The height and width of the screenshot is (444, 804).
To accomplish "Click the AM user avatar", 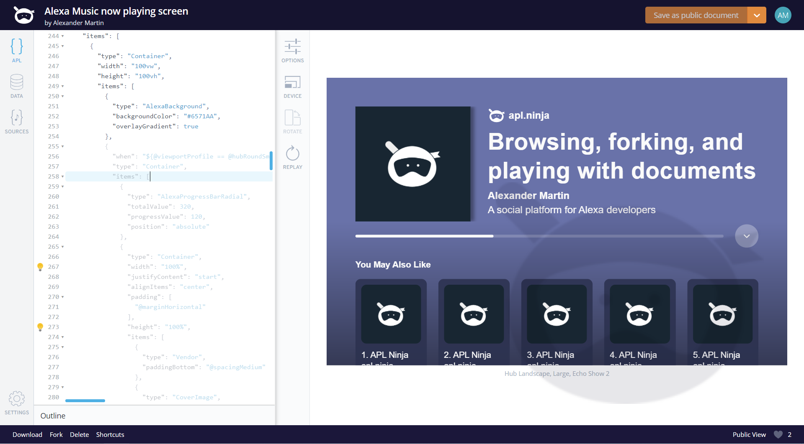I will [x=783, y=15].
